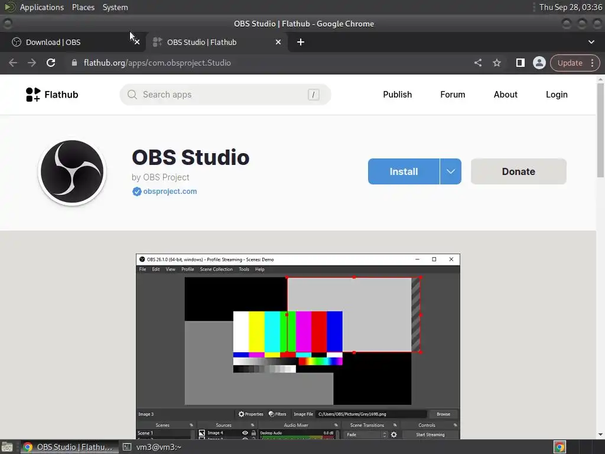605x454 pixels.
Task: Close the Download | OBS tab
Action: 137,42
